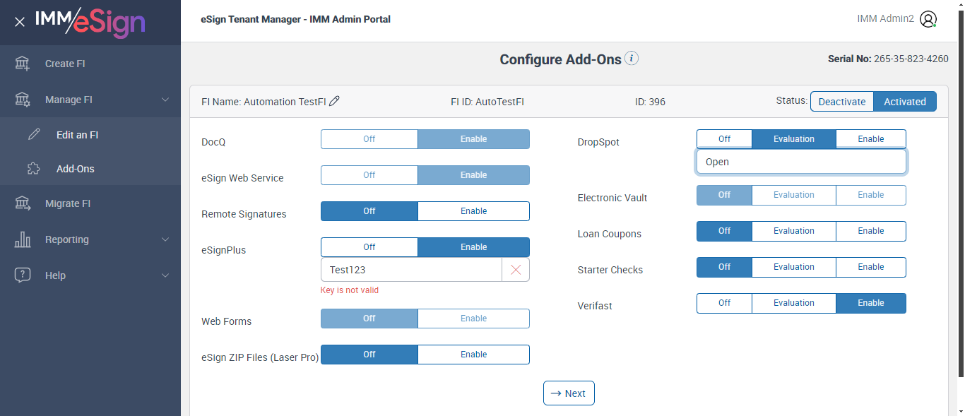This screenshot has height=416, width=965.
Task: Clear the eSignPlus key with the X icon
Action: (x=516, y=270)
